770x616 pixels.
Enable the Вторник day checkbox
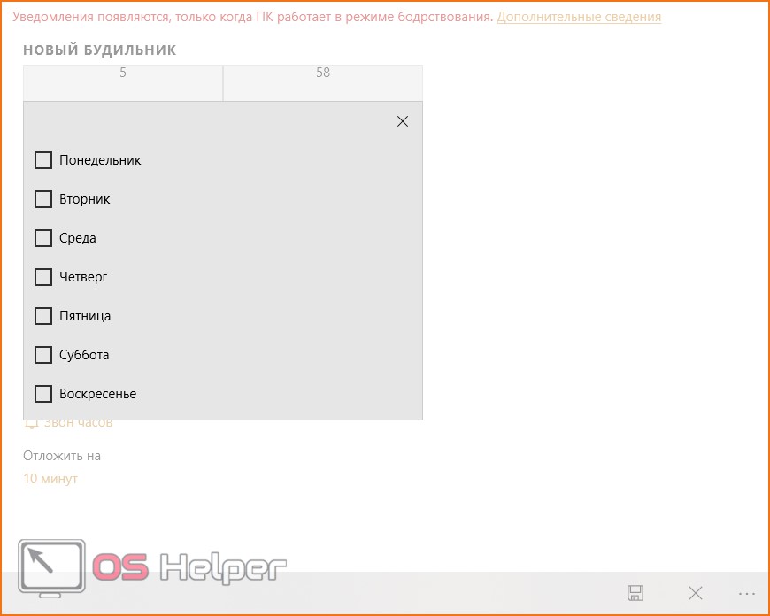point(43,199)
